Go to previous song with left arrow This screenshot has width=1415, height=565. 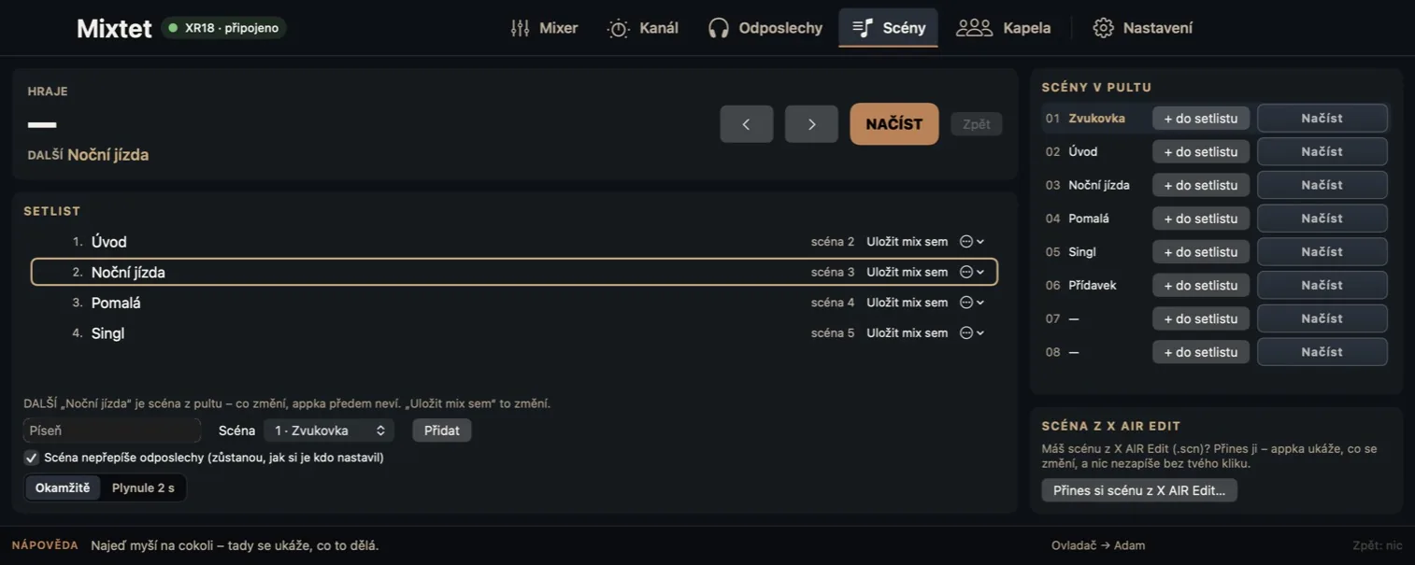click(746, 124)
